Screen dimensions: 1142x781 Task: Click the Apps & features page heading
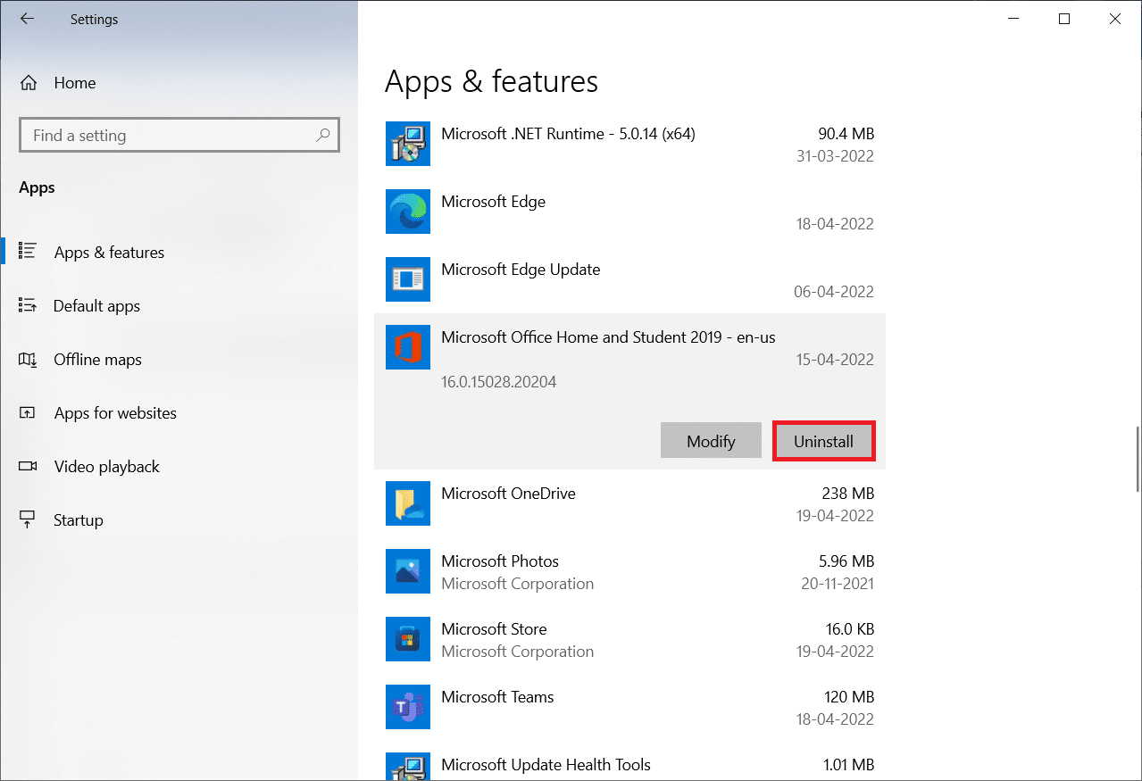tap(491, 82)
